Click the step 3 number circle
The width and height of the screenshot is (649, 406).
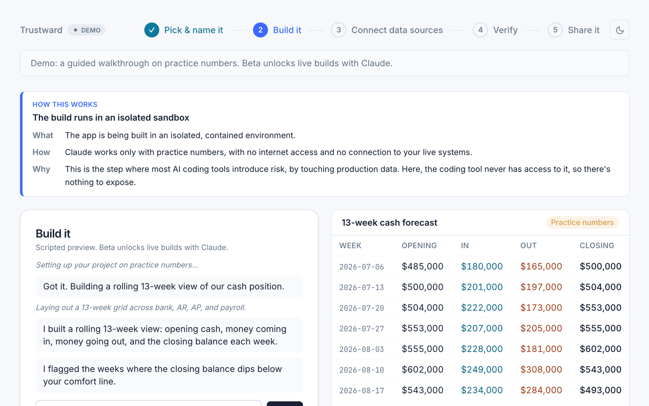339,30
